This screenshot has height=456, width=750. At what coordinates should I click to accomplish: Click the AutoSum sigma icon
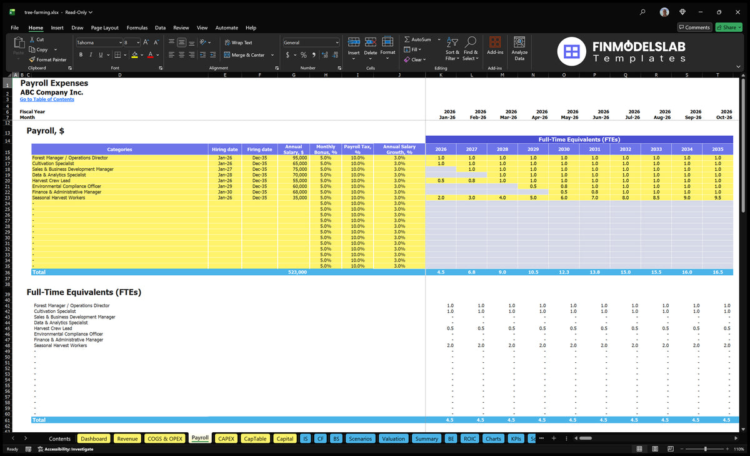tap(407, 39)
